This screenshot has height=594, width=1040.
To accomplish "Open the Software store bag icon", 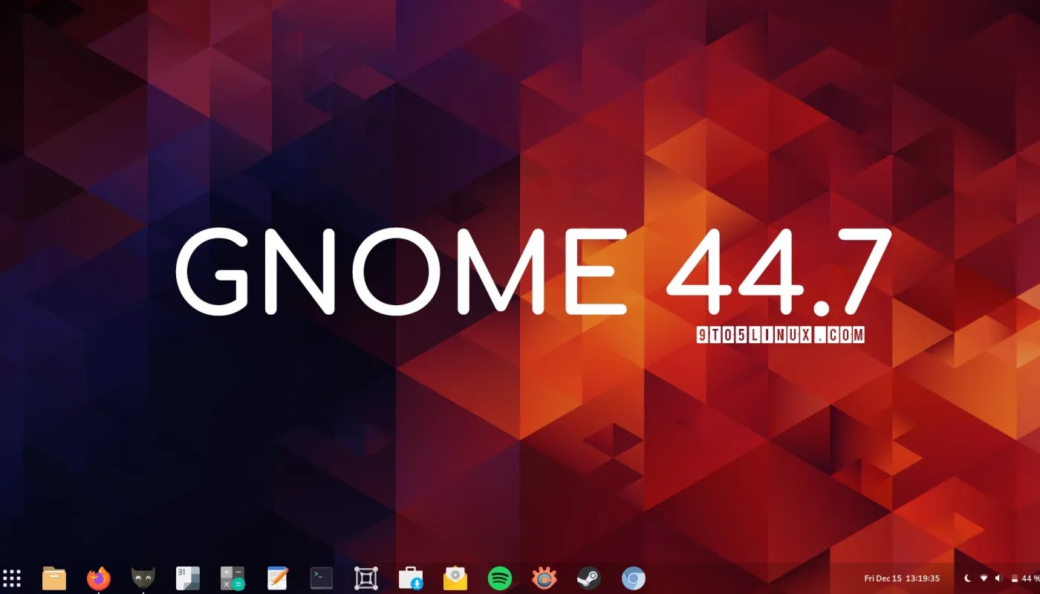I will click(411, 578).
